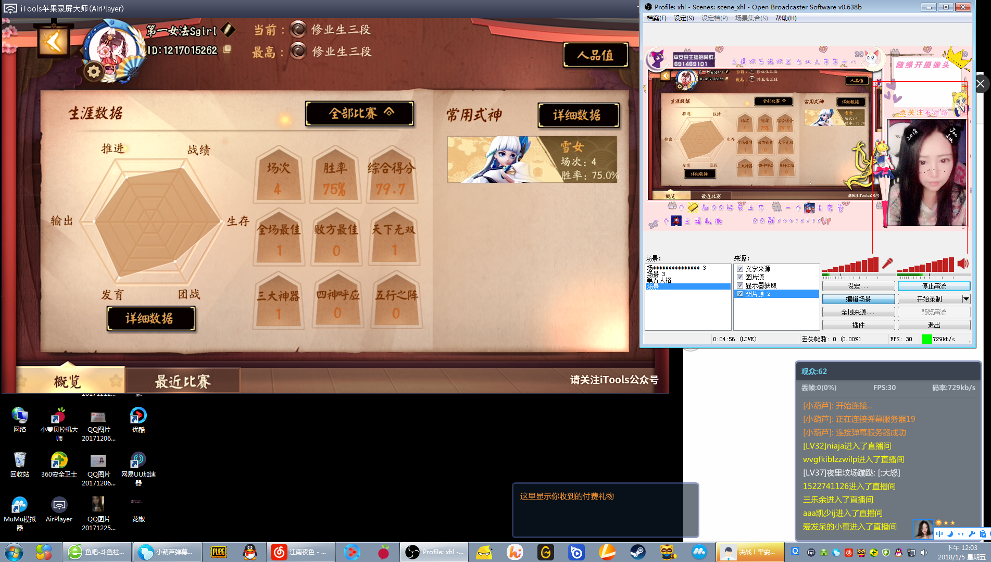Open the 设定(S) menu in OBS

683,18
